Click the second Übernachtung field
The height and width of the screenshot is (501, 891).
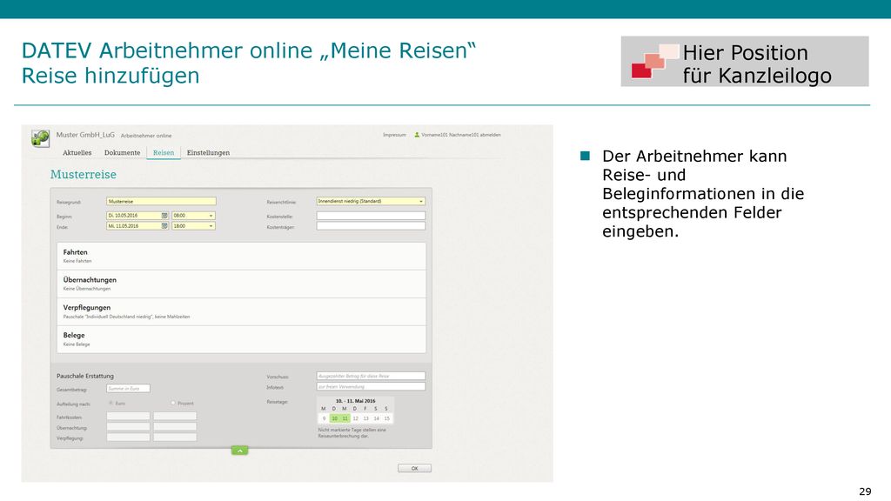(175, 427)
